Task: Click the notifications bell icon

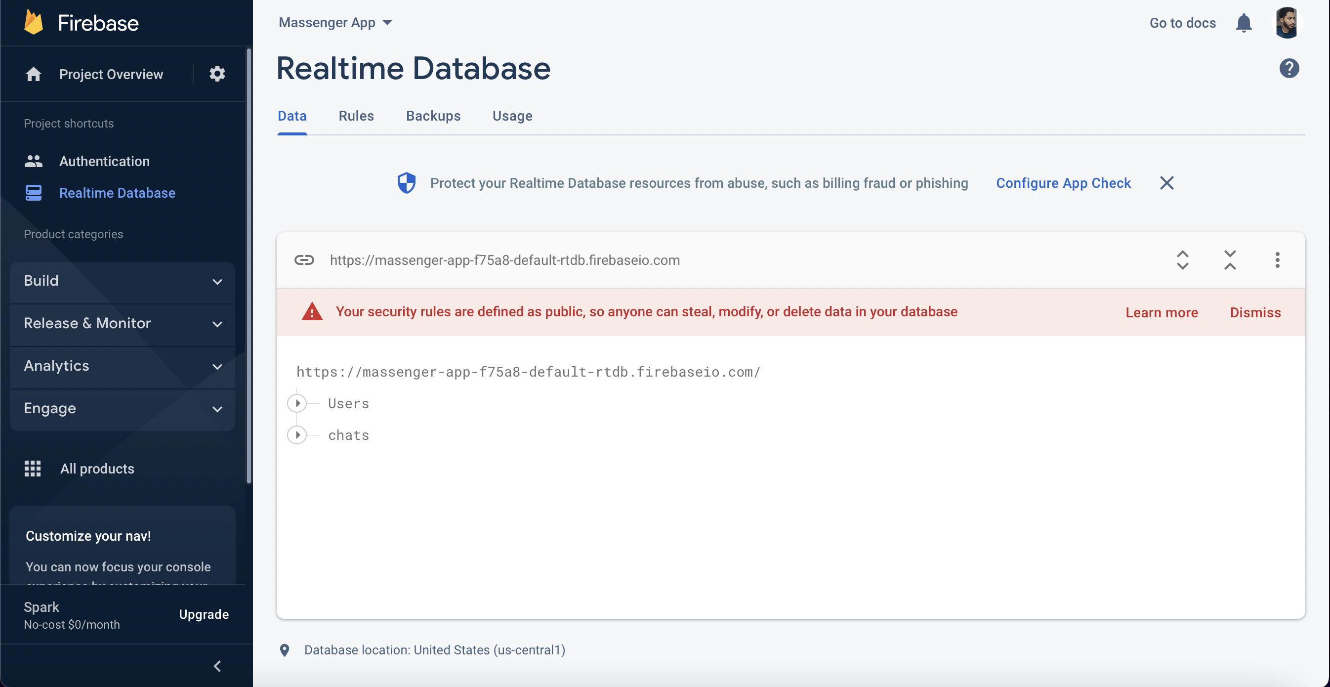Action: 1244,23
